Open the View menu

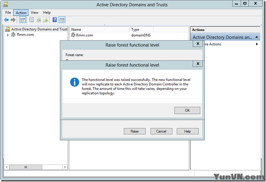coord(34,13)
